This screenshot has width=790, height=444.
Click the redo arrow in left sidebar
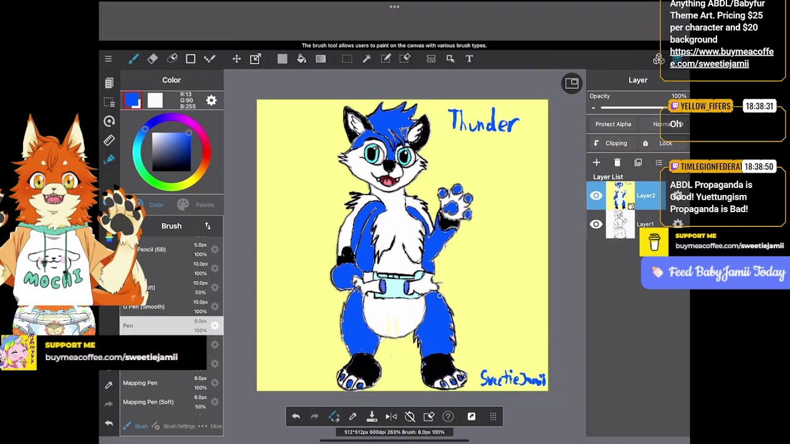point(109,404)
